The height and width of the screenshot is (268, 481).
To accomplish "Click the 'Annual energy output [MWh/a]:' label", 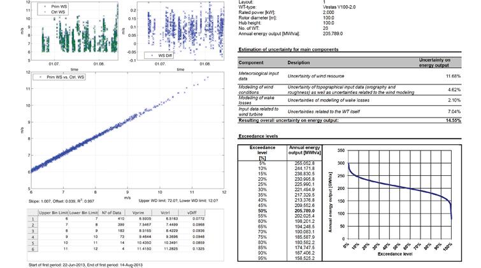I will [x=269, y=34].
